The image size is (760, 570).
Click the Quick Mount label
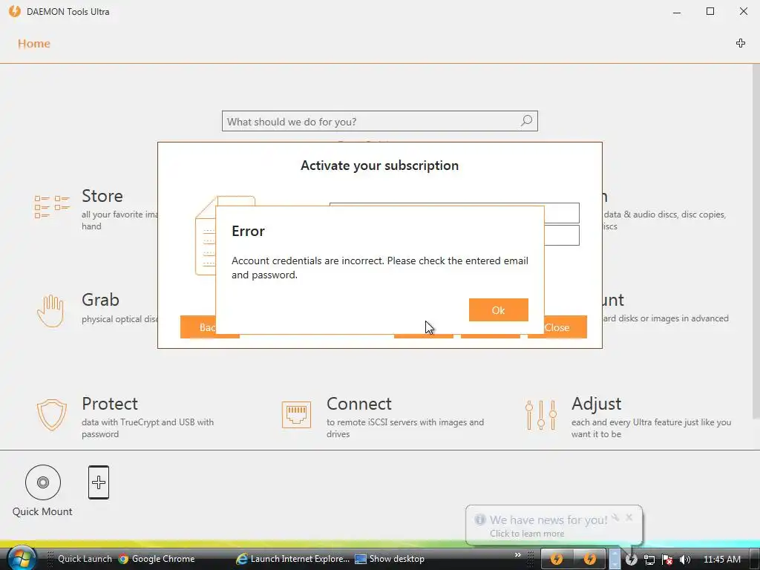click(42, 511)
